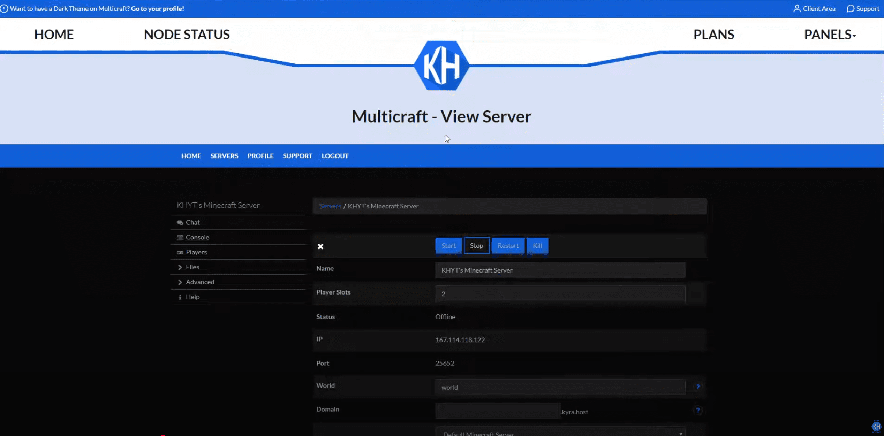884x436 pixels.
Task: Click KHYT's Minecraft Server sidebar heading
Action: pos(218,205)
